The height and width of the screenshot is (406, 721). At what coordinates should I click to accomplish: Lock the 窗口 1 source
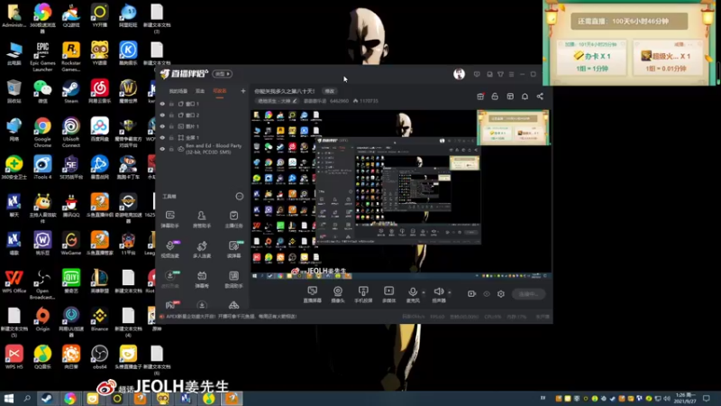(x=171, y=104)
